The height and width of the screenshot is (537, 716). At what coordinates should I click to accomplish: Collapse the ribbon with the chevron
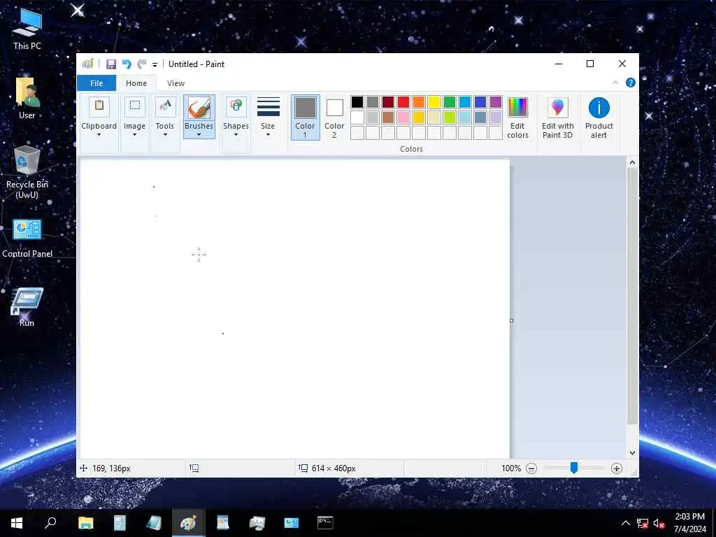click(615, 83)
